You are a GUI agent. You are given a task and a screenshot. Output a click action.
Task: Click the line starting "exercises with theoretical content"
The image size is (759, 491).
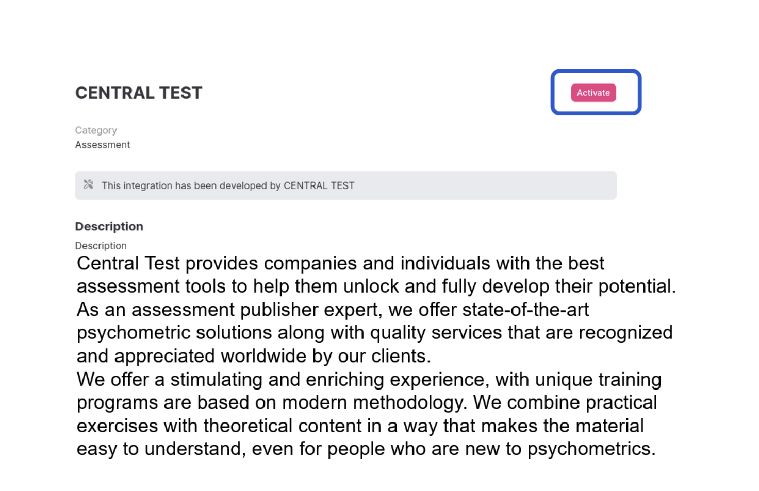tap(360, 426)
